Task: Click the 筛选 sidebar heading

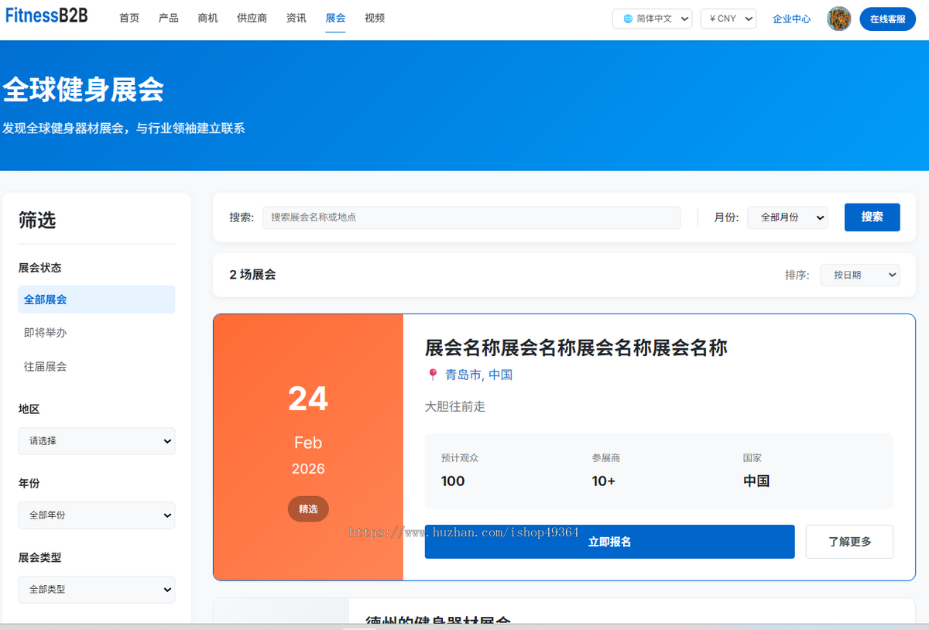Action: pyautogui.click(x=37, y=221)
